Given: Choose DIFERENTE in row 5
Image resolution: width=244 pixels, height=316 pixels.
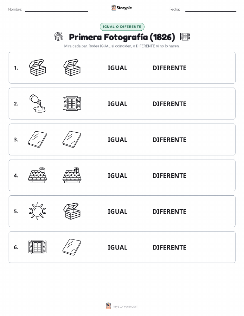Looking at the screenshot, I should (169, 211).
